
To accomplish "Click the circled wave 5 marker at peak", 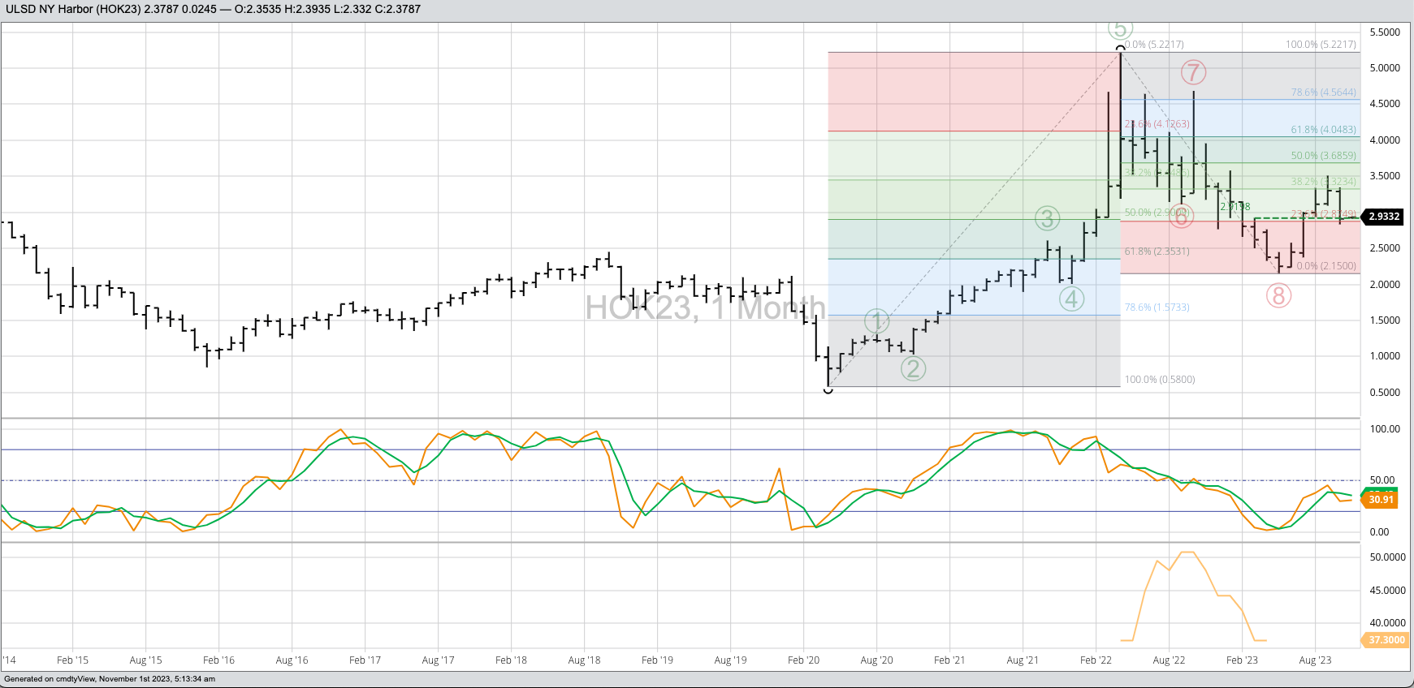I will click(1120, 30).
